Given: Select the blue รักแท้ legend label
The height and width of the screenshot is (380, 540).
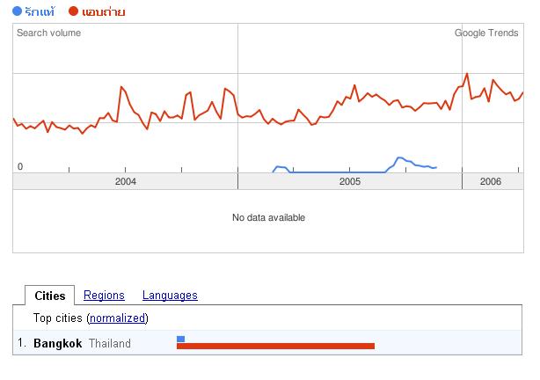Looking at the screenshot, I should [40, 11].
